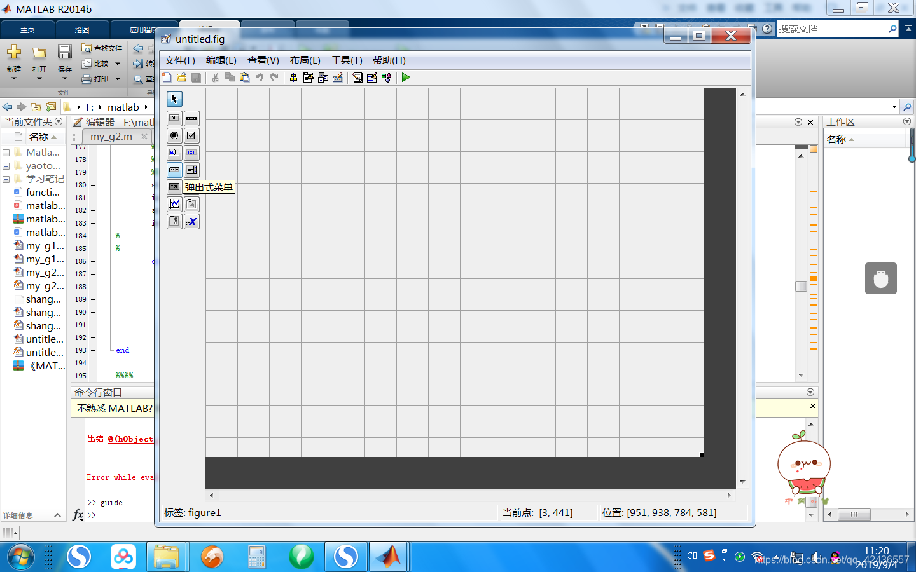Open the Align Objects tool

coord(294,78)
